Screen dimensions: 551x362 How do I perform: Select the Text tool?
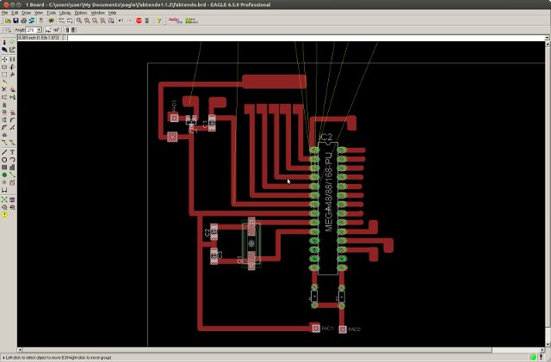click(x=12, y=152)
